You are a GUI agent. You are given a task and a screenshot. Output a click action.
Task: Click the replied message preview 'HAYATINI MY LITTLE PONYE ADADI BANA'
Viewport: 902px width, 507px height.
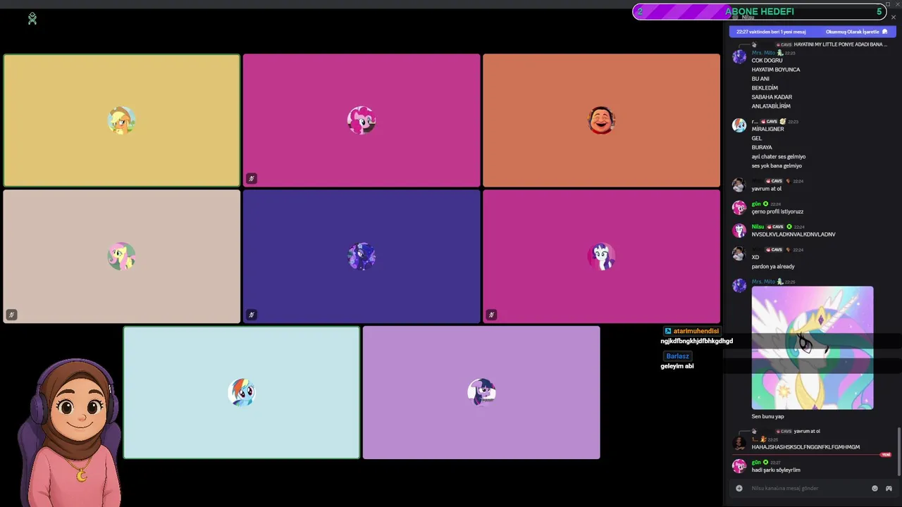click(840, 44)
